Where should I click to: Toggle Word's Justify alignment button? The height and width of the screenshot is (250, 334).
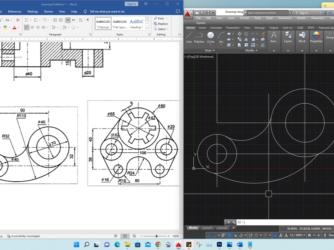click(43, 27)
